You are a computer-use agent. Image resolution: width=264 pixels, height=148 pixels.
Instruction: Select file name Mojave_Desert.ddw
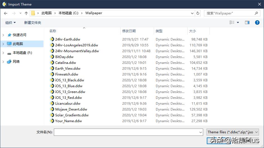(71, 109)
